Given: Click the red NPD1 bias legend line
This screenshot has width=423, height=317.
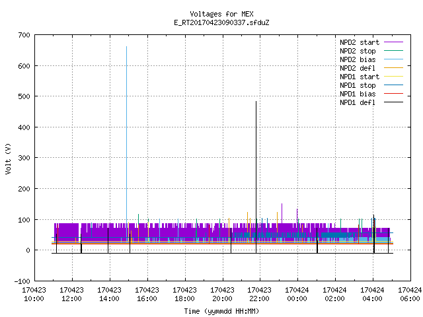Looking at the screenshot, I should pos(394,94).
